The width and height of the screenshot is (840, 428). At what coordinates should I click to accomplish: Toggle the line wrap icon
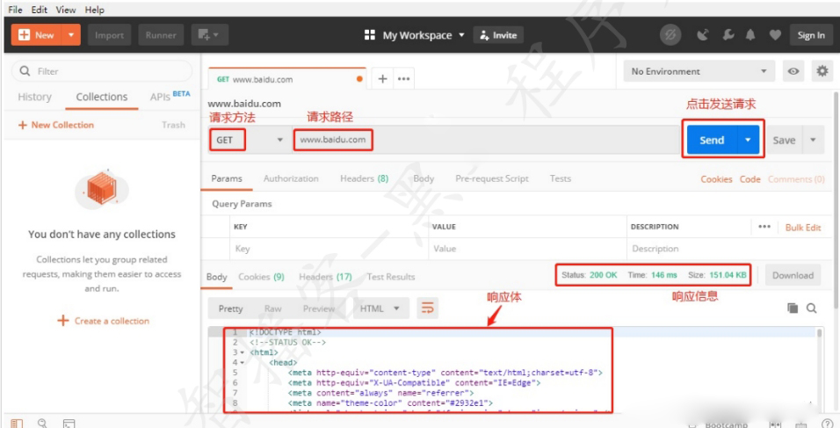(x=428, y=308)
